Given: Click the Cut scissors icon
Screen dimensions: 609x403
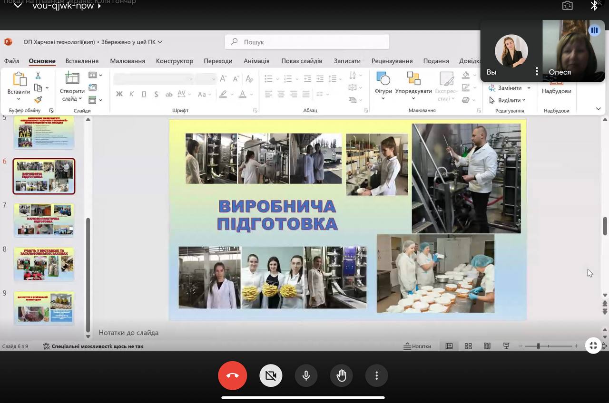Looking at the screenshot, I should click(38, 76).
